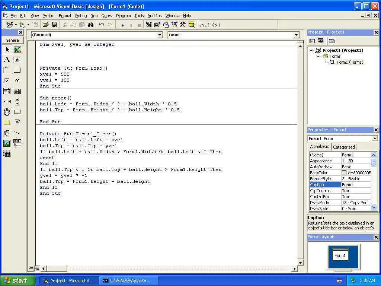
Task: Switch to Procedure View at code bottom
Action: click(x=31, y=268)
